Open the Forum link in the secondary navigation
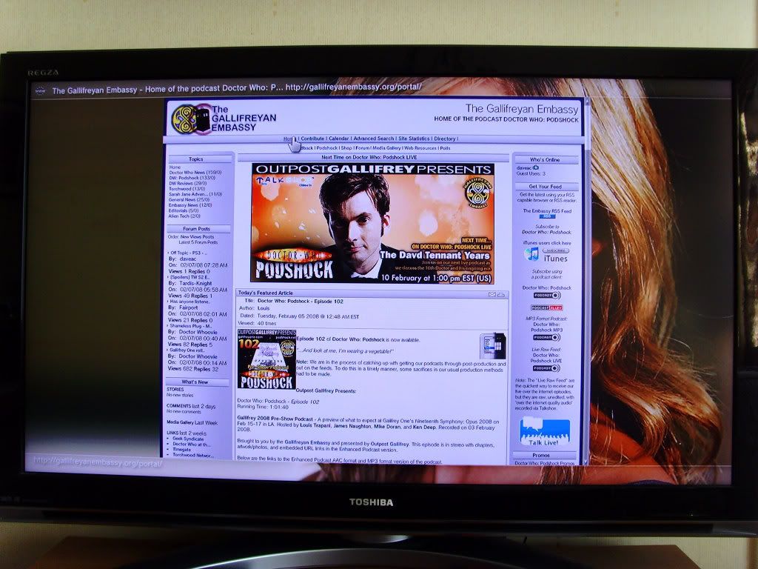The height and width of the screenshot is (569, 758). (363, 148)
